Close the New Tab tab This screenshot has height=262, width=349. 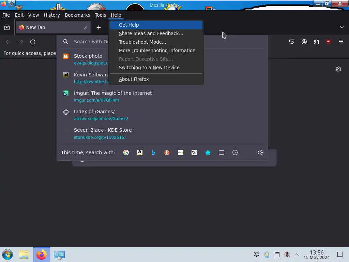click(x=86, y=27)
